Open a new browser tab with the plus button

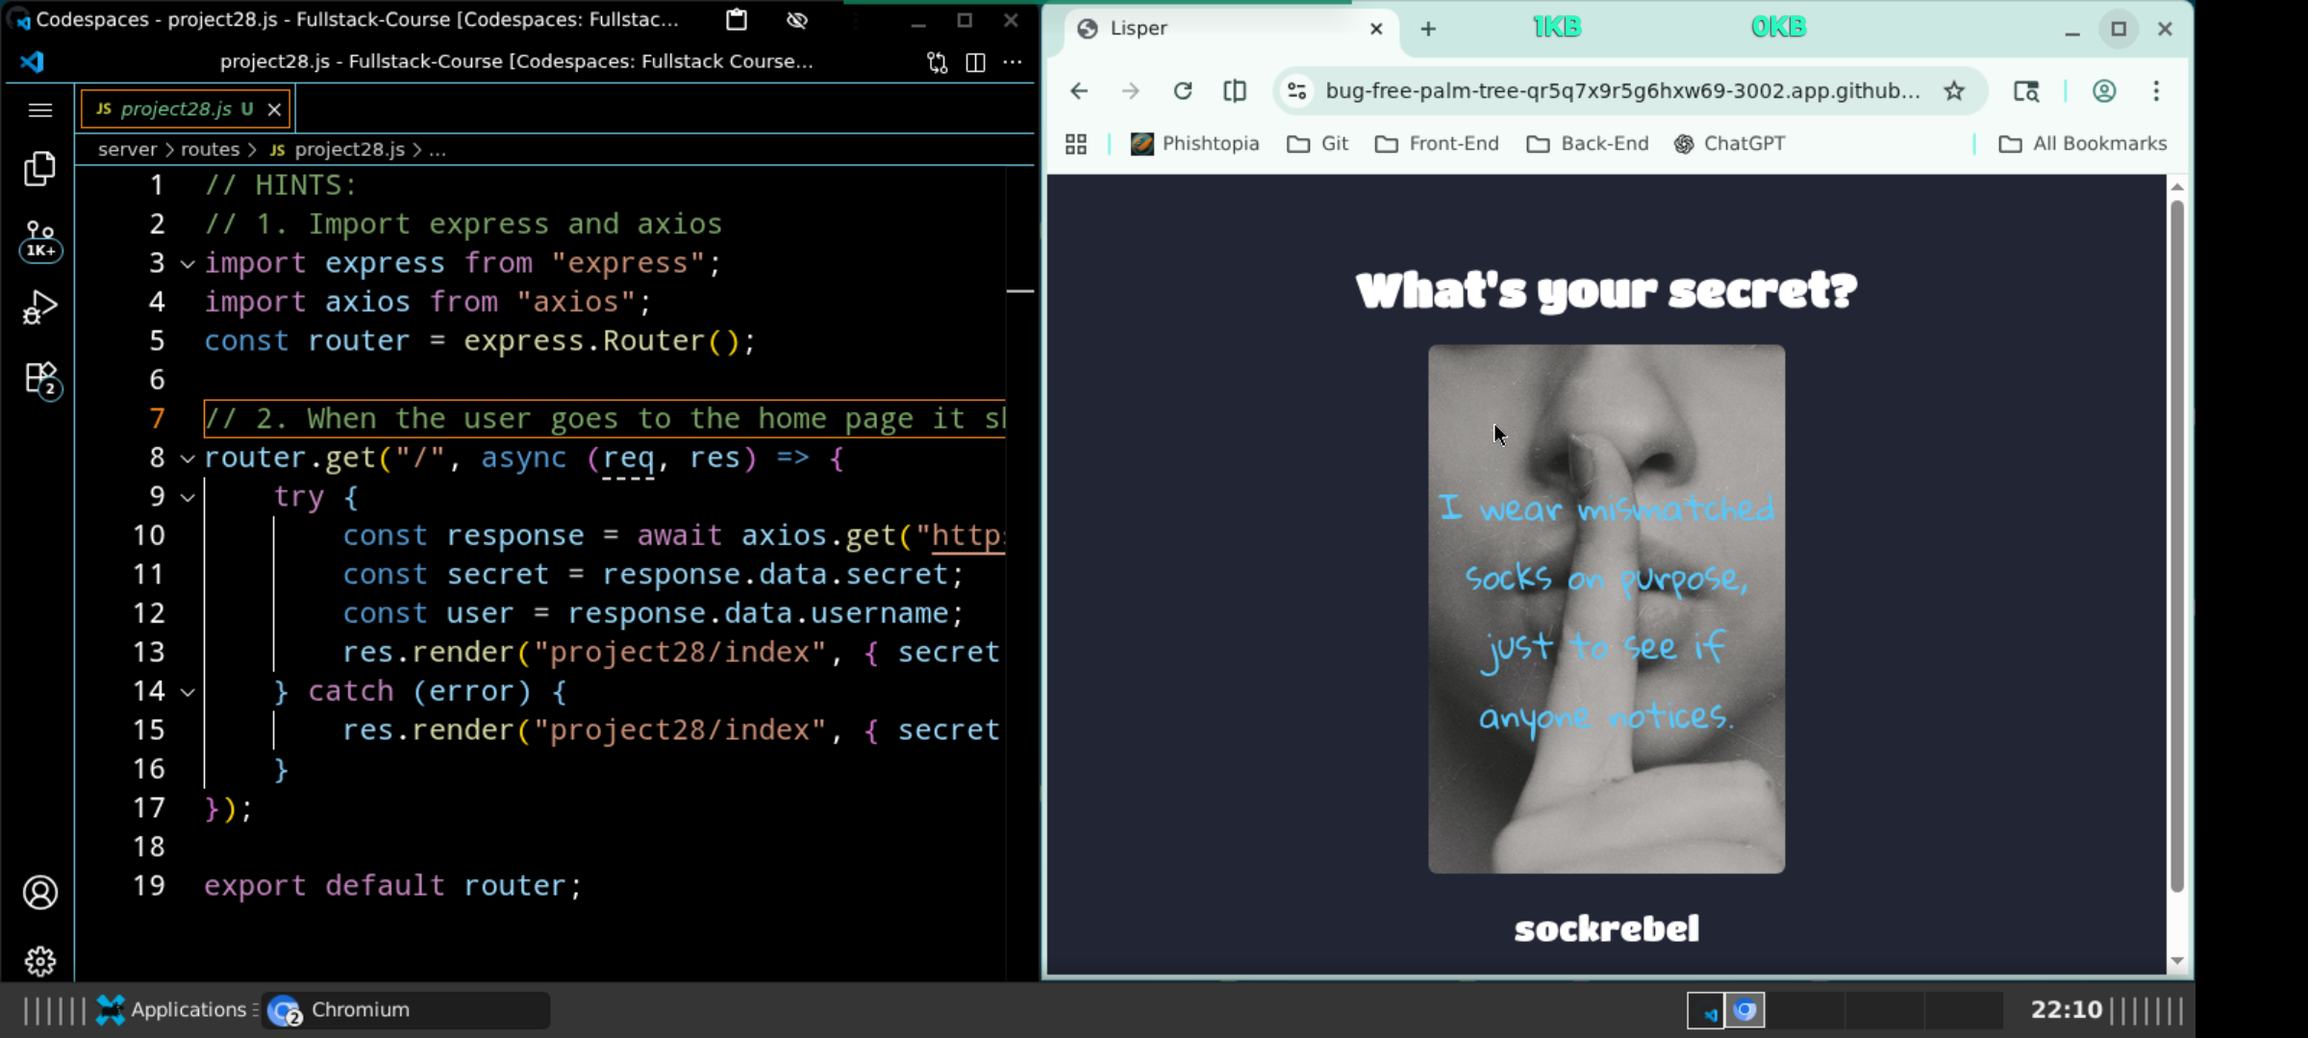click(1427, 29)
